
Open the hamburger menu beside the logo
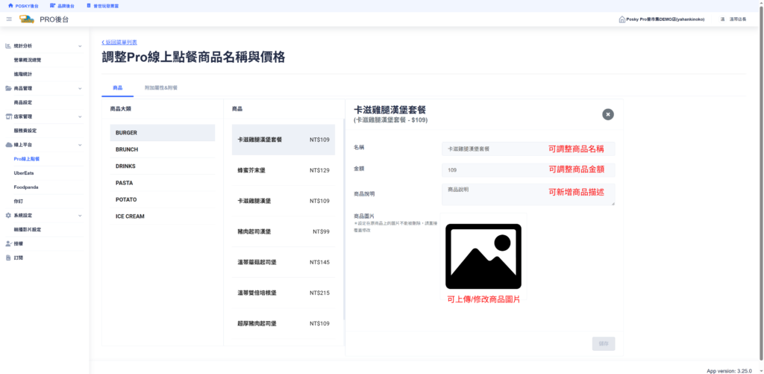coord(9,19)
